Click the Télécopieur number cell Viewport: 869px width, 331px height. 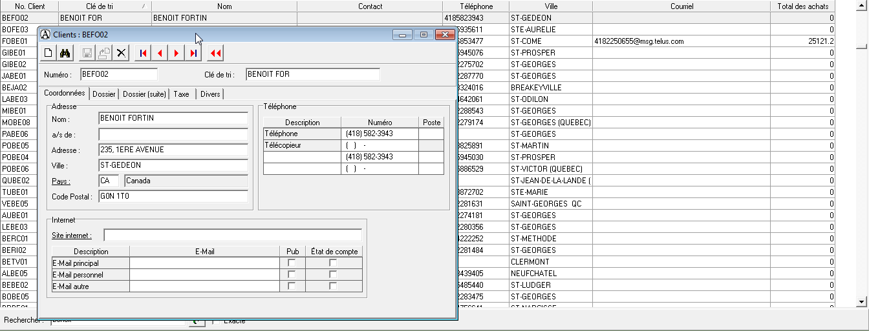[x=380, y=145]
